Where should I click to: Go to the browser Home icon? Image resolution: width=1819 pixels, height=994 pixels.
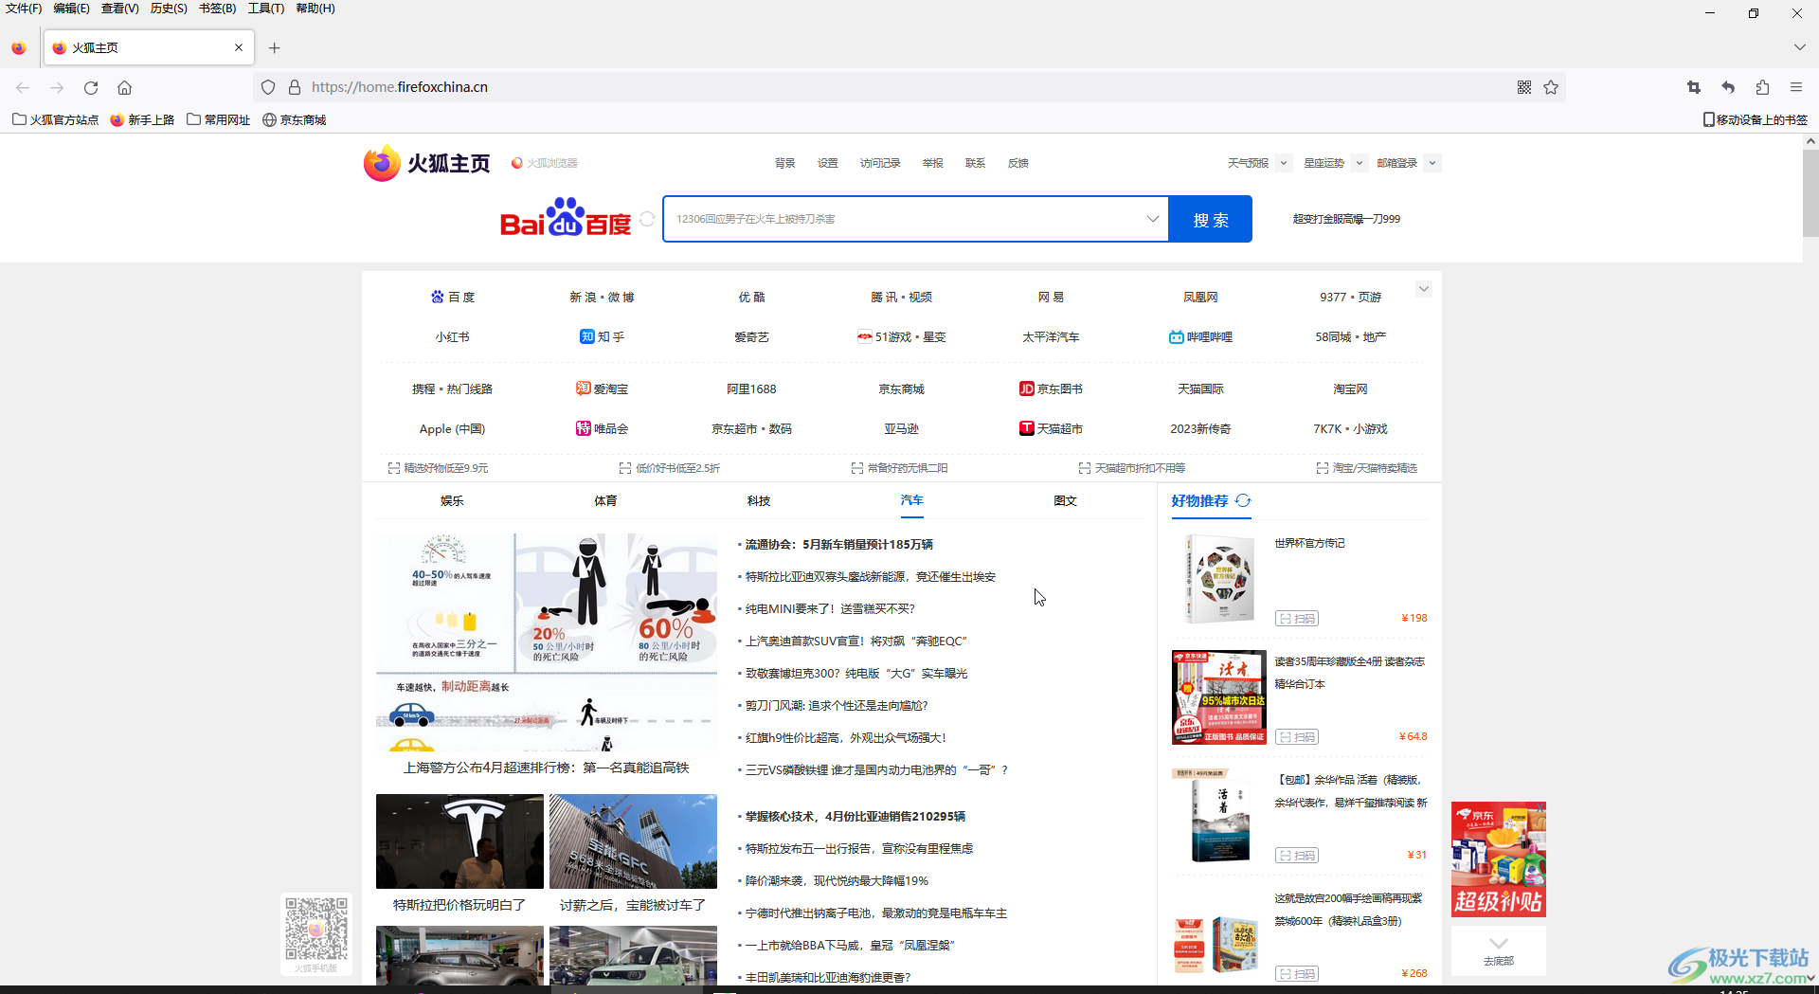coord(124,87)
